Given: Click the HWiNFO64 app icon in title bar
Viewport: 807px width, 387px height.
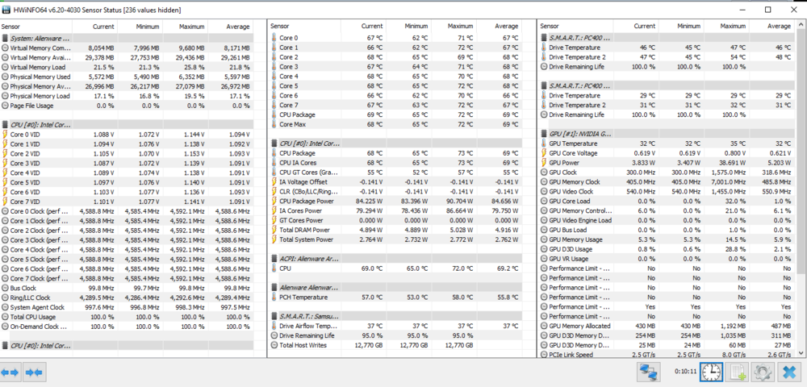Looking at the screenshot, I should click(7, 9).
